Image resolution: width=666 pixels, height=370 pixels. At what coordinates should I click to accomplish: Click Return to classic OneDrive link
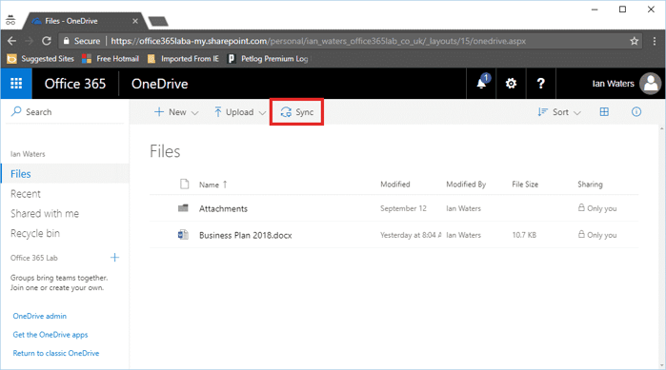(x=55, y=353)
